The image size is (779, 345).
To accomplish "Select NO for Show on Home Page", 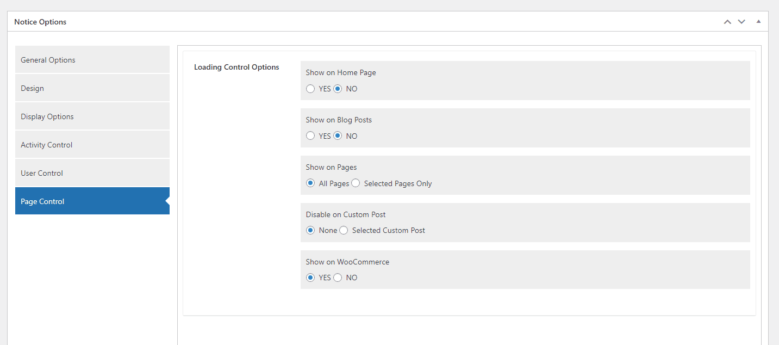I will pos(338,89).
